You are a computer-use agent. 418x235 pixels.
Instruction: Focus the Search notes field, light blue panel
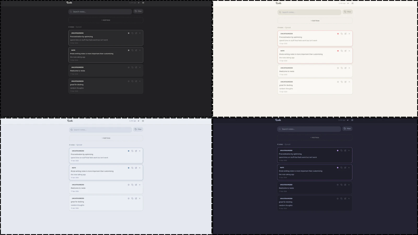(101, 130)
